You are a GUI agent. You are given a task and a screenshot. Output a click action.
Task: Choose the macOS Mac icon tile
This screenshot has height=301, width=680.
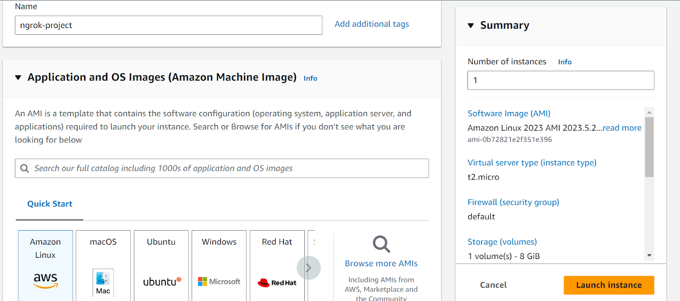(x=103, y=282)
